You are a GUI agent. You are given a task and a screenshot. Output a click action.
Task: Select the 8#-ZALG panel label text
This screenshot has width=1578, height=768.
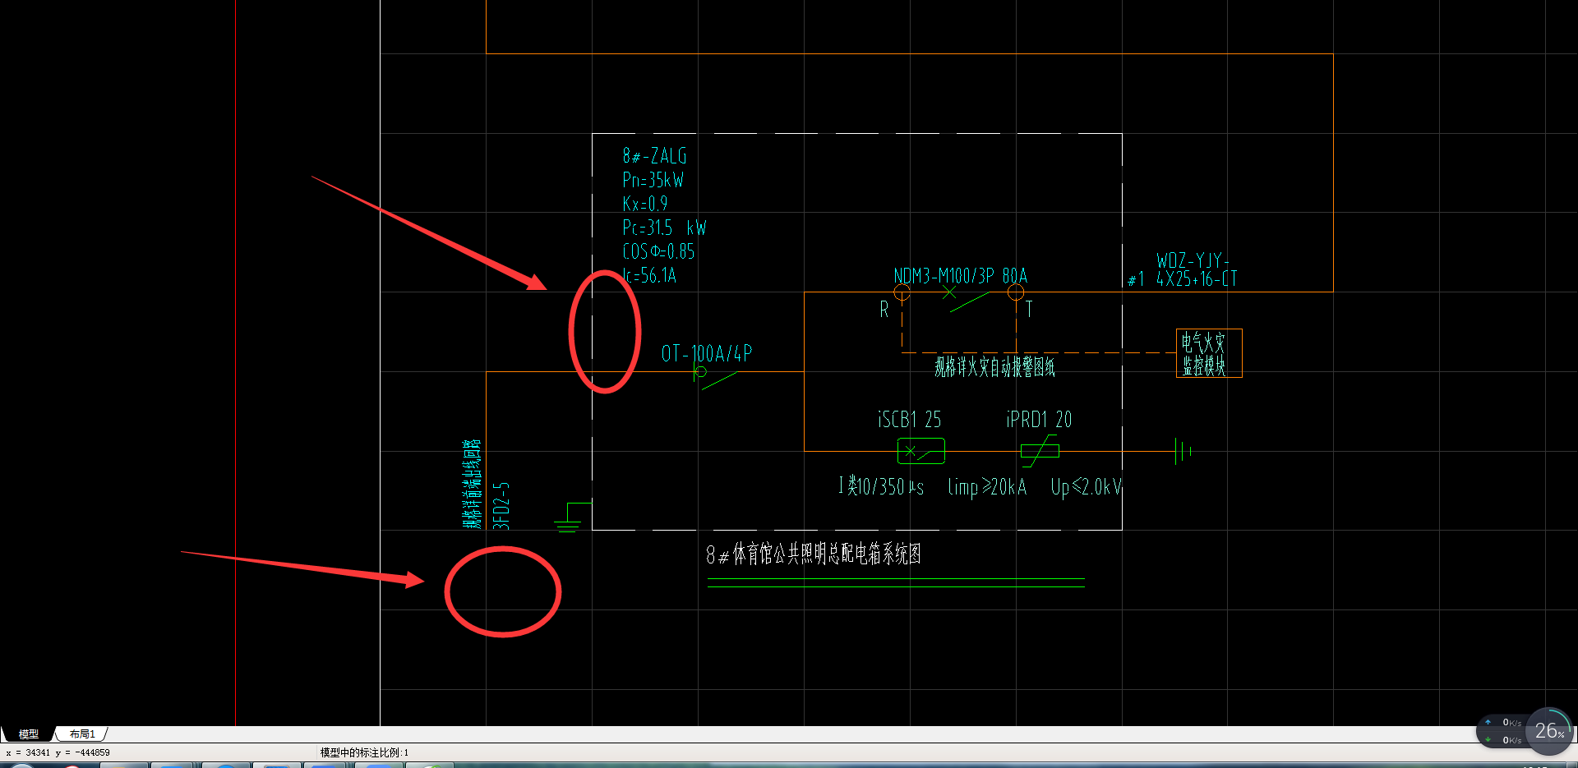tap(654, 156)
